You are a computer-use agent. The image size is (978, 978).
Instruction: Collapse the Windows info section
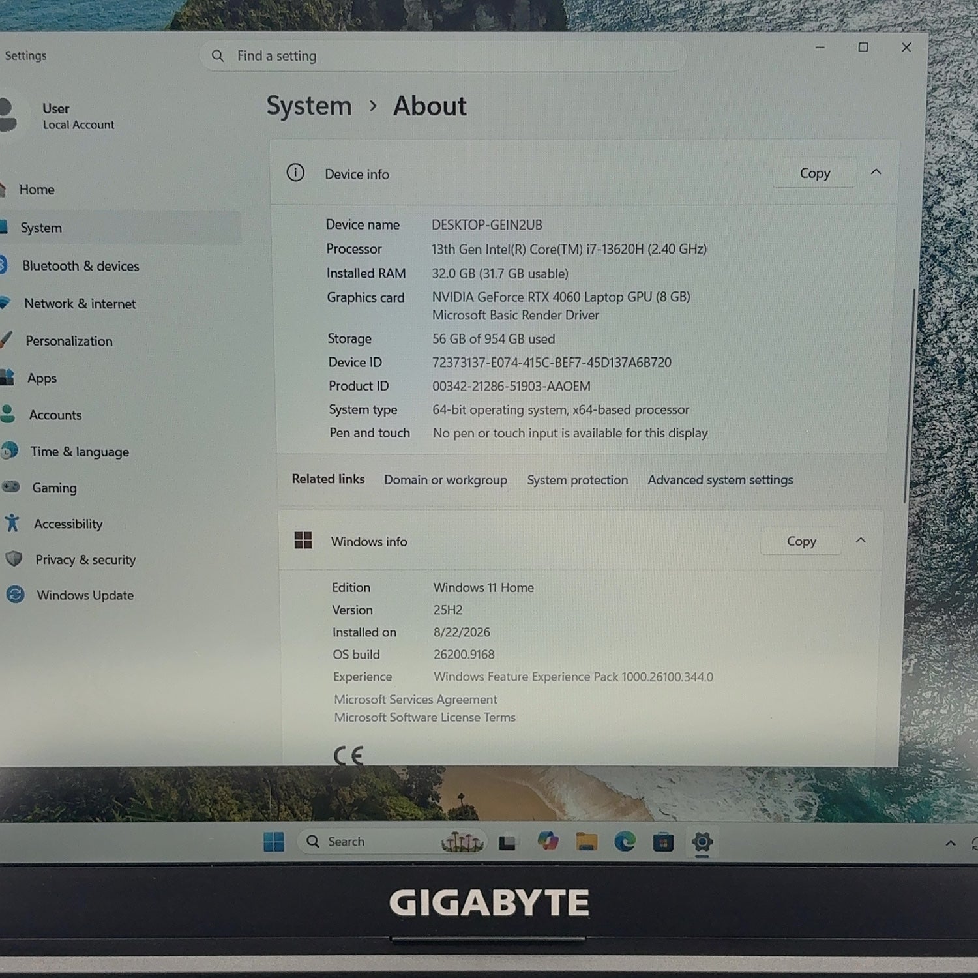pos(861,541)
